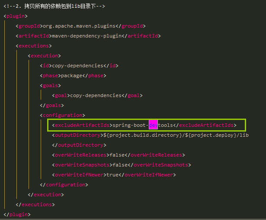This screenshot has height=220, width=266.
Task: Click the closing </executions> tag
Action: click(x=35, y=204)
